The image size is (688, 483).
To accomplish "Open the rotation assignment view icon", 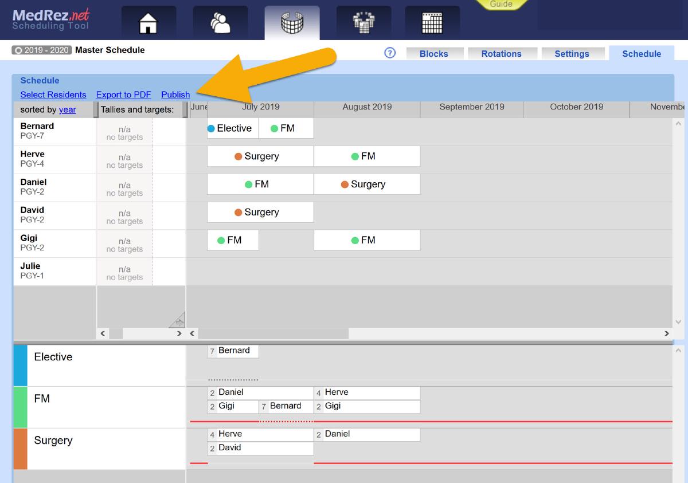I will click(363, 23).
